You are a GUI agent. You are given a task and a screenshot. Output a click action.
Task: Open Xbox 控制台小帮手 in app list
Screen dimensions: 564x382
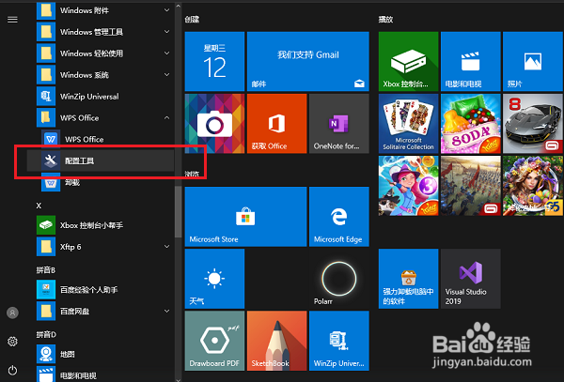105,225
